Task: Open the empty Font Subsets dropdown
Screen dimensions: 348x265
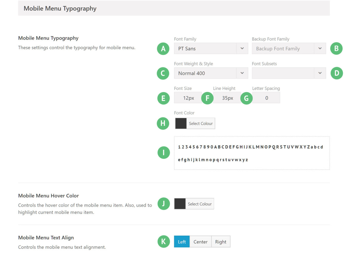Action: (x=289, y=73)
